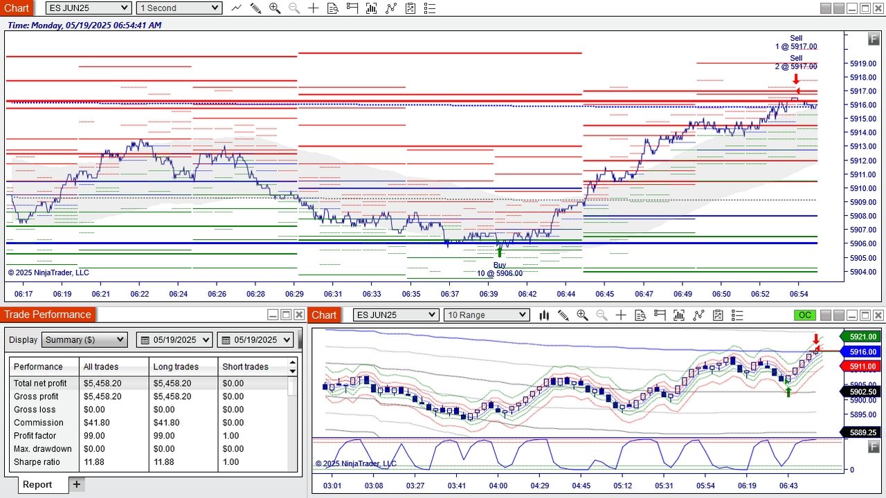Open Indicators in 1 Second chart toolbar
The image size is (886, 498).
click(x=372, y=8)
